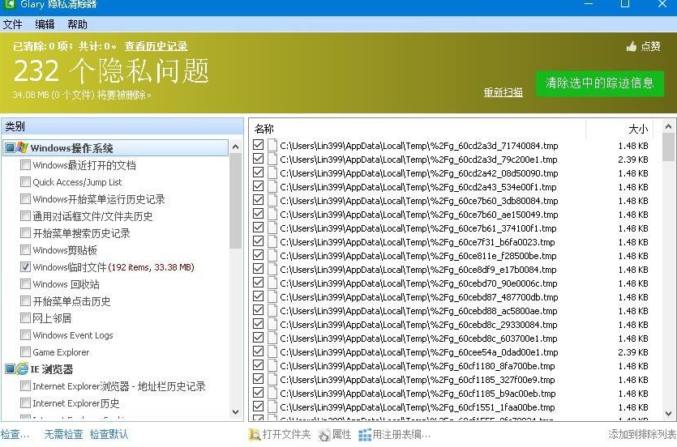
Task: Click file icon for %2Fg_60ce8df9_e17b0084.tmp
Action: pyautogui.click(x=272, y=270)
